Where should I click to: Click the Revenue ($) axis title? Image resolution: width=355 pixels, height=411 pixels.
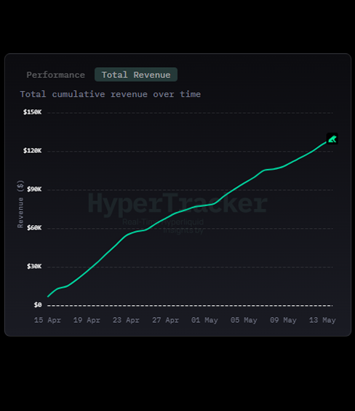coord(20,204)
